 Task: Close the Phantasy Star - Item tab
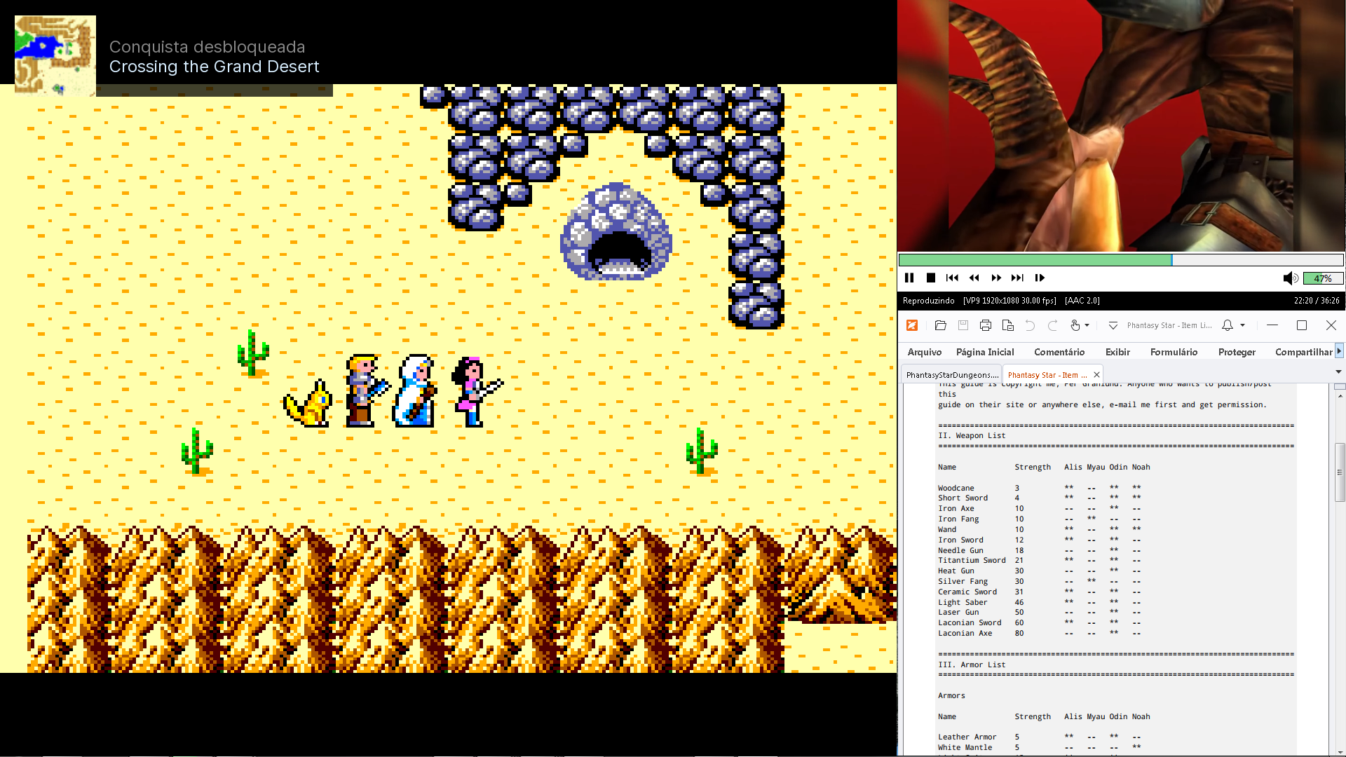[x=1096, y=375]
